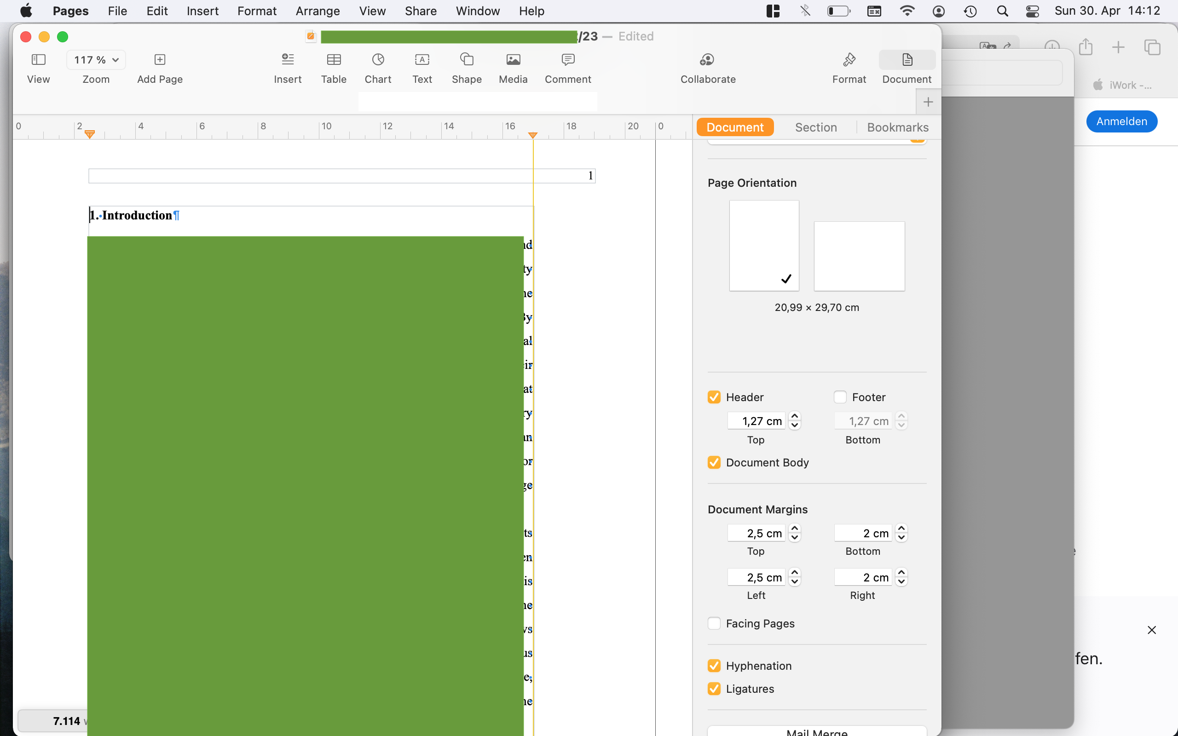Insert a Shape from toolbar
The height and width of the screenshot is (736, 1178).
coord(466,60)
